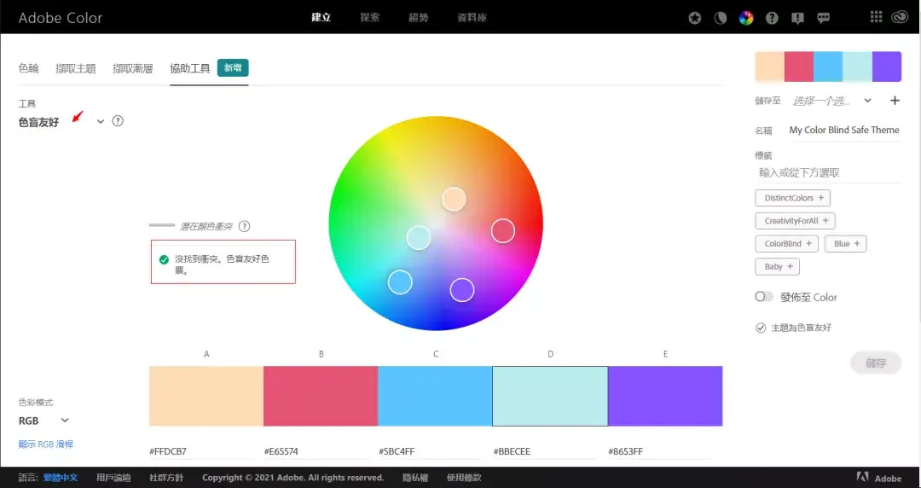Click the 顯示 RGB 滑桿 link
This screenshot has height=488, width=921.
(46, 444)
